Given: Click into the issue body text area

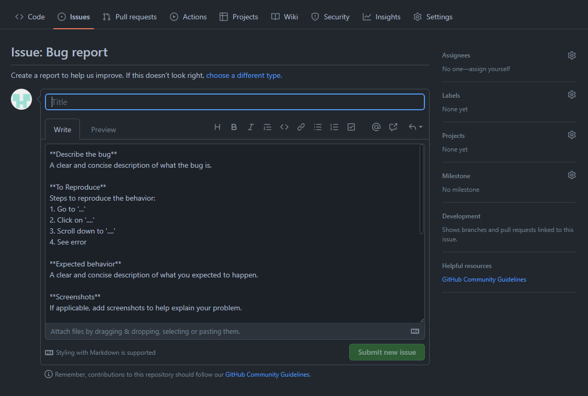Looking at the screenshot, I should click(235, 233).
